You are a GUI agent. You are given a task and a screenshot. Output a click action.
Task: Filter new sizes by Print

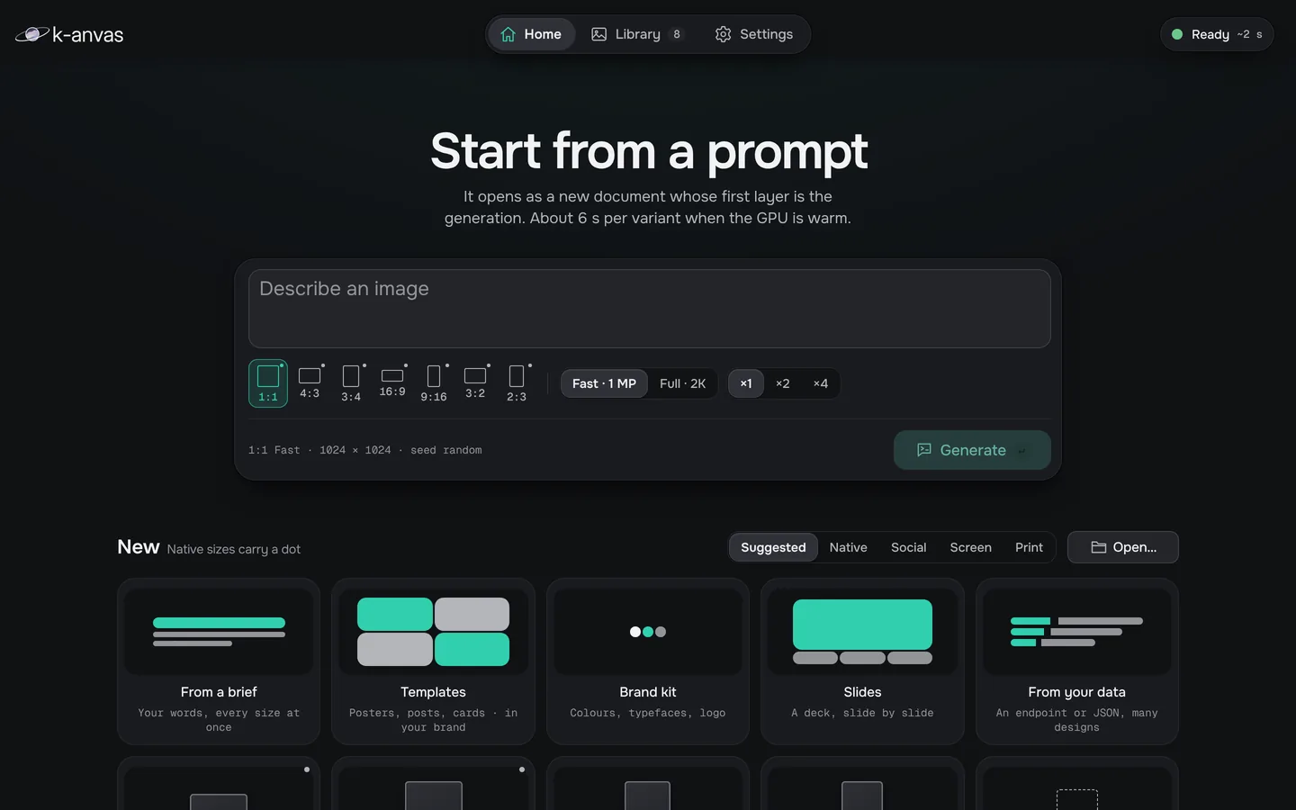[x=1029, y=547]
